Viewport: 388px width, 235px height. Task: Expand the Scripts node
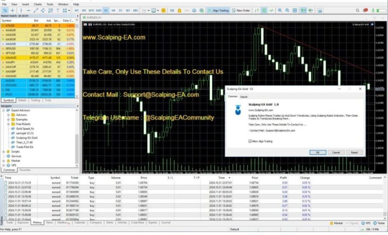point(4,152)
